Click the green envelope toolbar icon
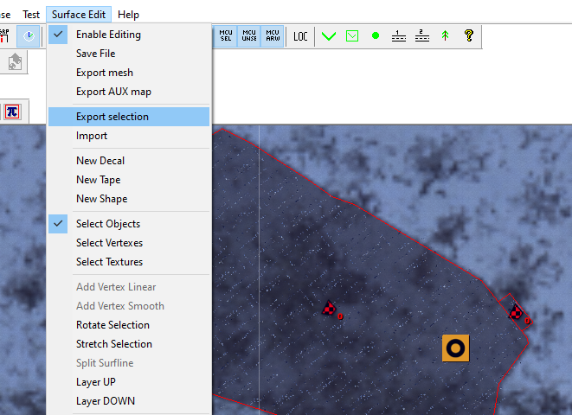This screenshot has width=572, height=415. [x=352, y=36]
